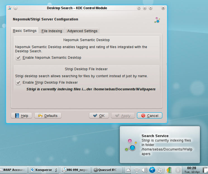Click the Nepomuk icon in window title bar
Image resolution: width=208 pixels, height=174 pixels.
click(9, 8)
